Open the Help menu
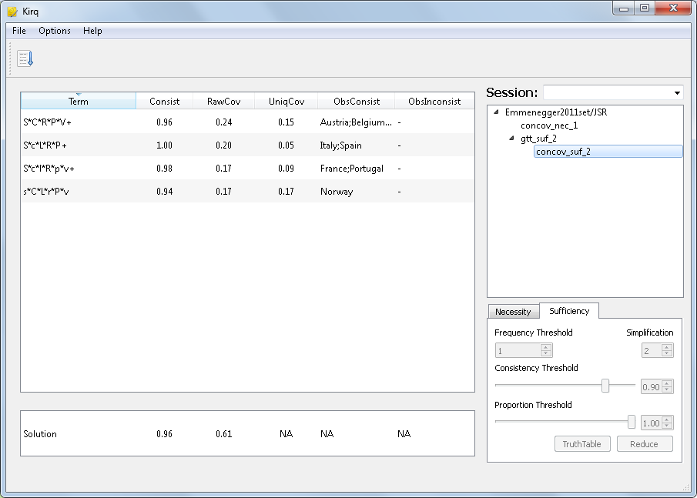This screenshot has height=498, width=697. pos(92,31)
